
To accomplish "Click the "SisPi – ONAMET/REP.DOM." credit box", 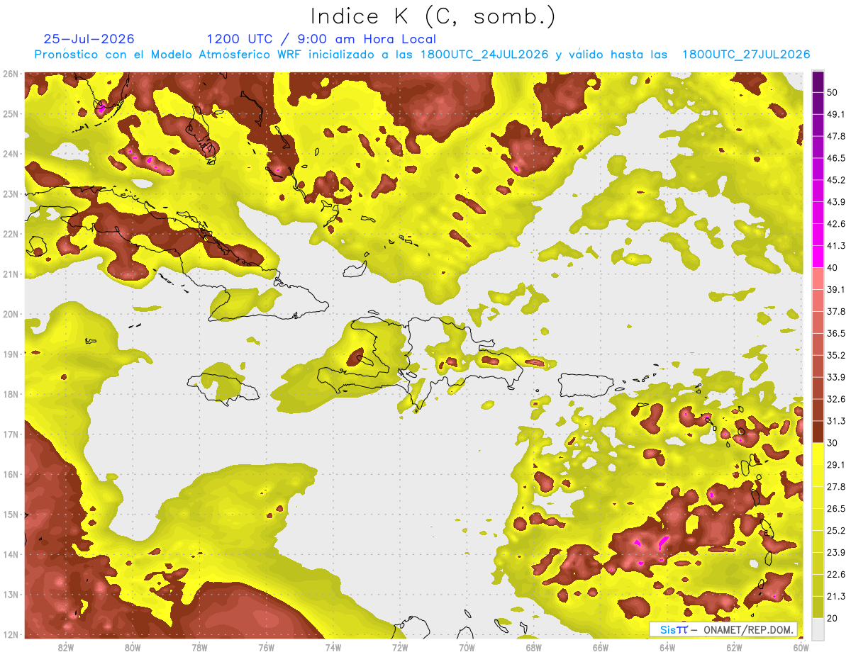I will tap(723, 629).
